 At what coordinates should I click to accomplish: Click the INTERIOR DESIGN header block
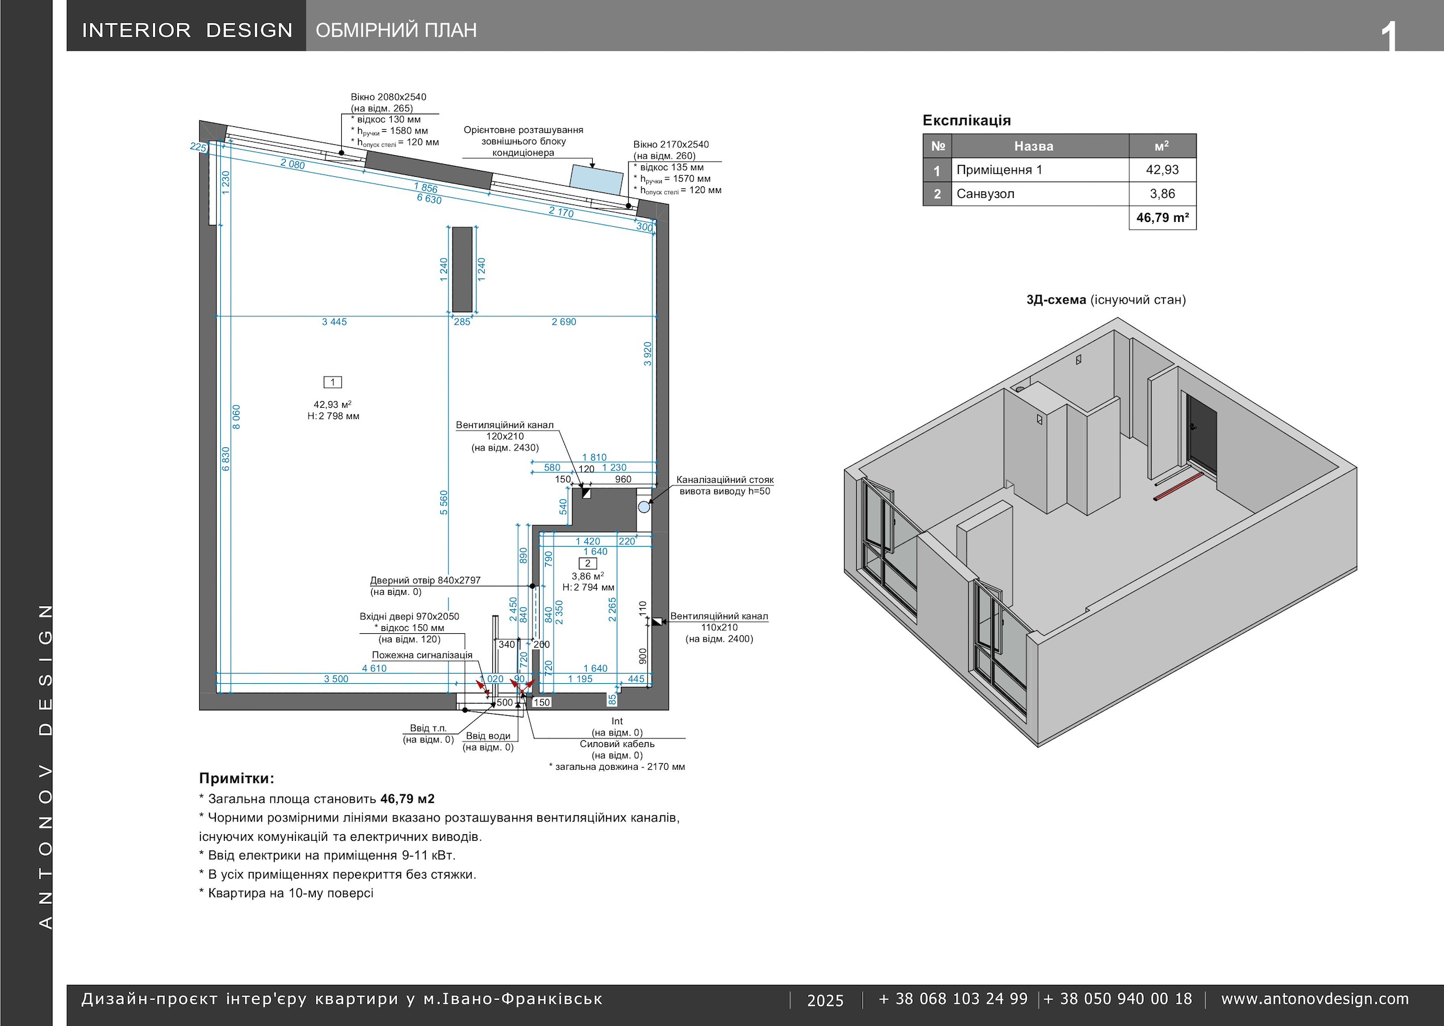pos(187,30)
